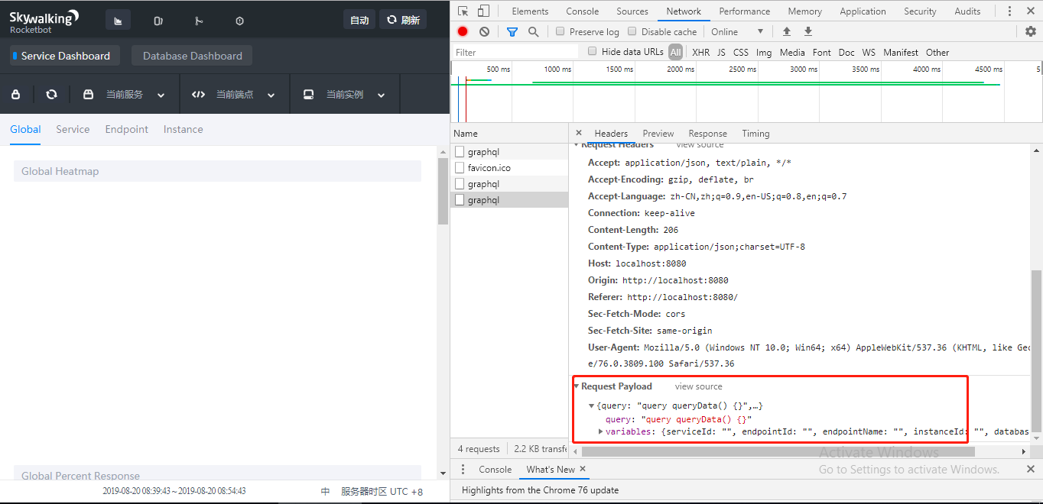Open the Database Dashboard

pyautogui.click(x=192, y=56)
